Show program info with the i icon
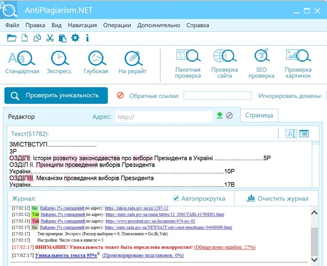The image size is (327, 266). coord(87,38)
